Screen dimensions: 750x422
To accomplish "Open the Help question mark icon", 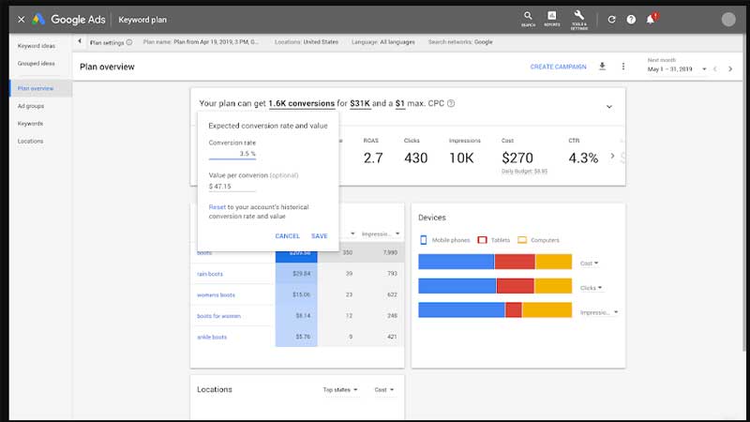I will (631, 20).
